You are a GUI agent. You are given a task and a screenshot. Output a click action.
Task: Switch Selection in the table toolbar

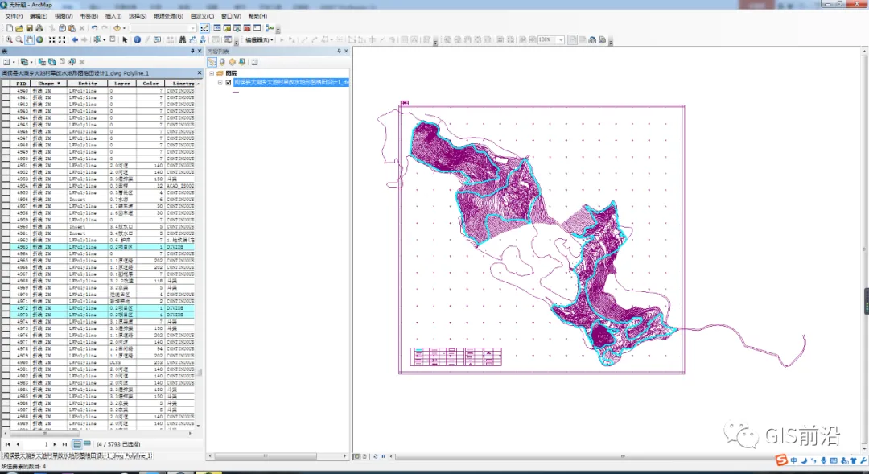pos(52,62)
